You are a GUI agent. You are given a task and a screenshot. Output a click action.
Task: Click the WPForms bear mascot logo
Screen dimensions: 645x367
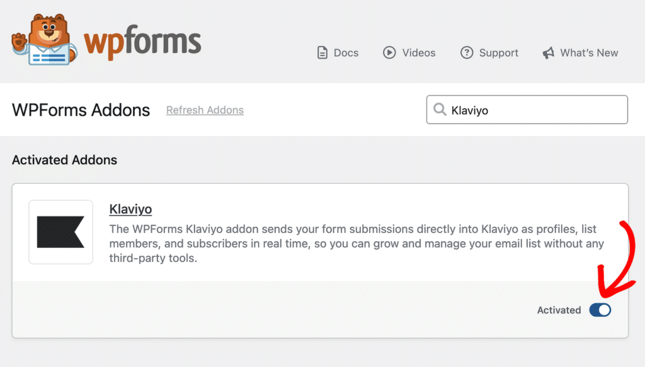pyautogui.click(x=45, y=40)
